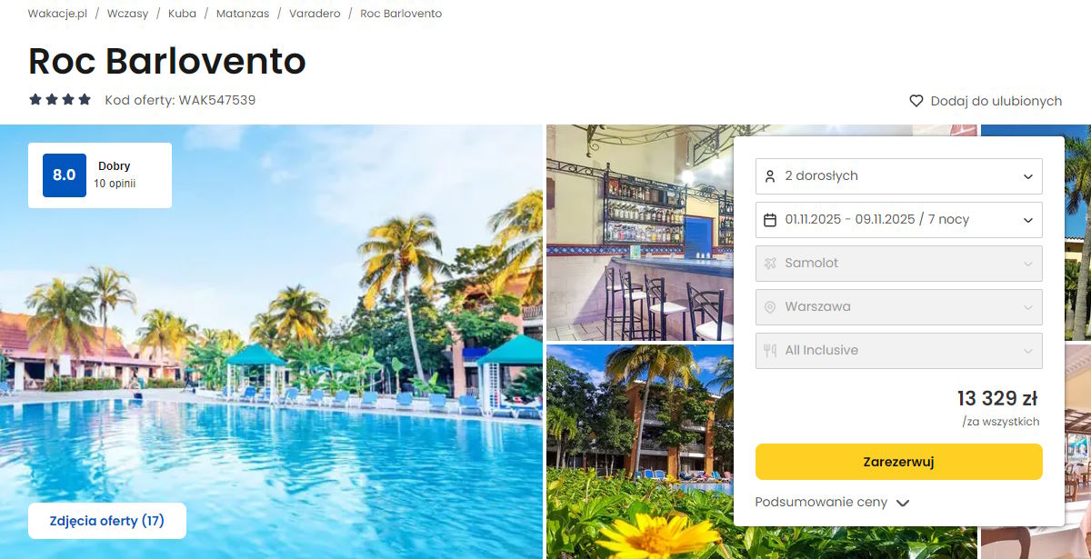Click the calendar icon in date field
Viewport: 1091px width, 559px height.
(x=770, y=220)
